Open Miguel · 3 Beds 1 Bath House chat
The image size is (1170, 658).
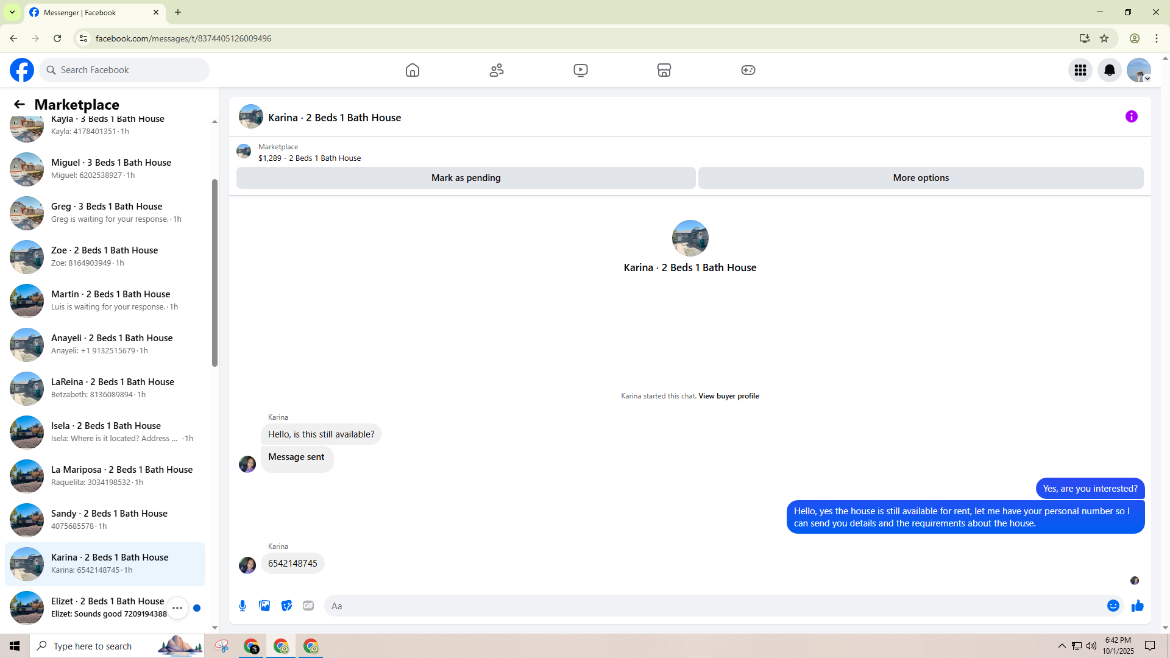105,169
